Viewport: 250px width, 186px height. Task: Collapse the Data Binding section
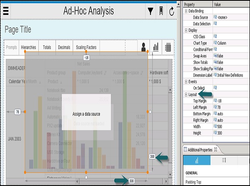coord(185,10)
